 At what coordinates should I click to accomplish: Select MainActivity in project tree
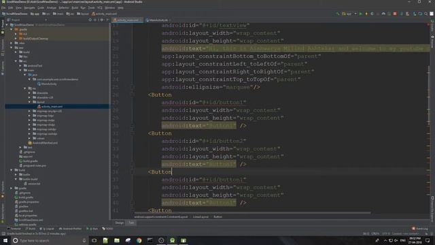point(49,84)
